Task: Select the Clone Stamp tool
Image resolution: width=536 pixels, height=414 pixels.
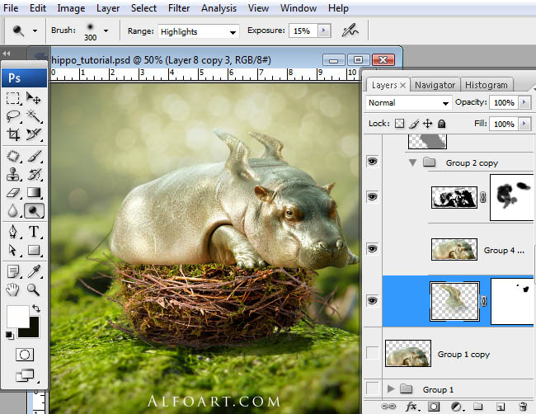Action: click(13, 174)
